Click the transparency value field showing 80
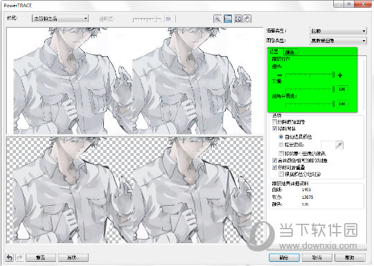 [170, 19]
